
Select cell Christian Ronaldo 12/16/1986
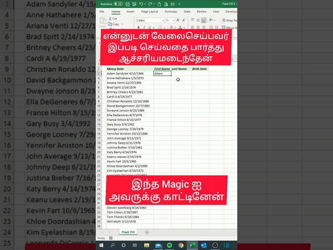tap(130, 101)
